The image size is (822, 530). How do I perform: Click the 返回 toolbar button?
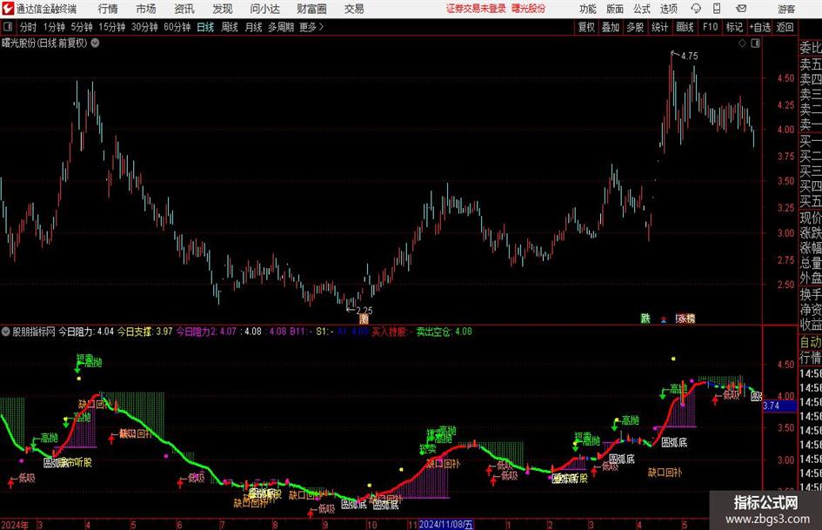[785, 27]
